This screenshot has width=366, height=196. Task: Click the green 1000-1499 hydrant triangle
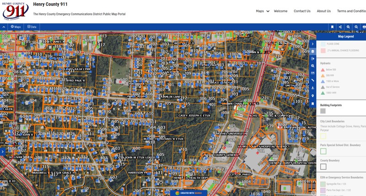323,93
